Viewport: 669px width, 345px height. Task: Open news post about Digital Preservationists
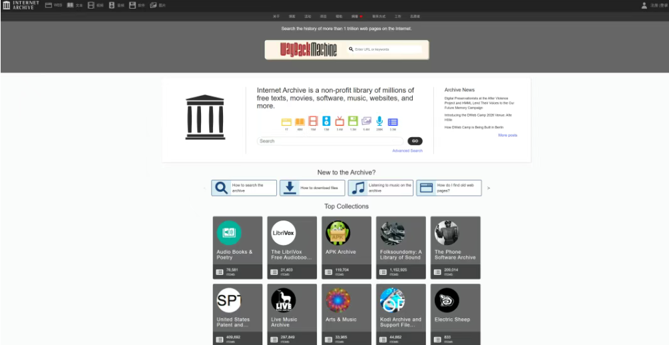479,103
